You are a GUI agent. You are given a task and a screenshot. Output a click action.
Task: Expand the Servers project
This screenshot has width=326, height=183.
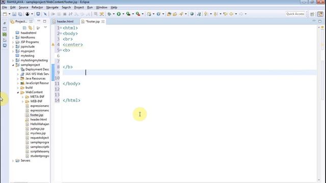[13, 161]
